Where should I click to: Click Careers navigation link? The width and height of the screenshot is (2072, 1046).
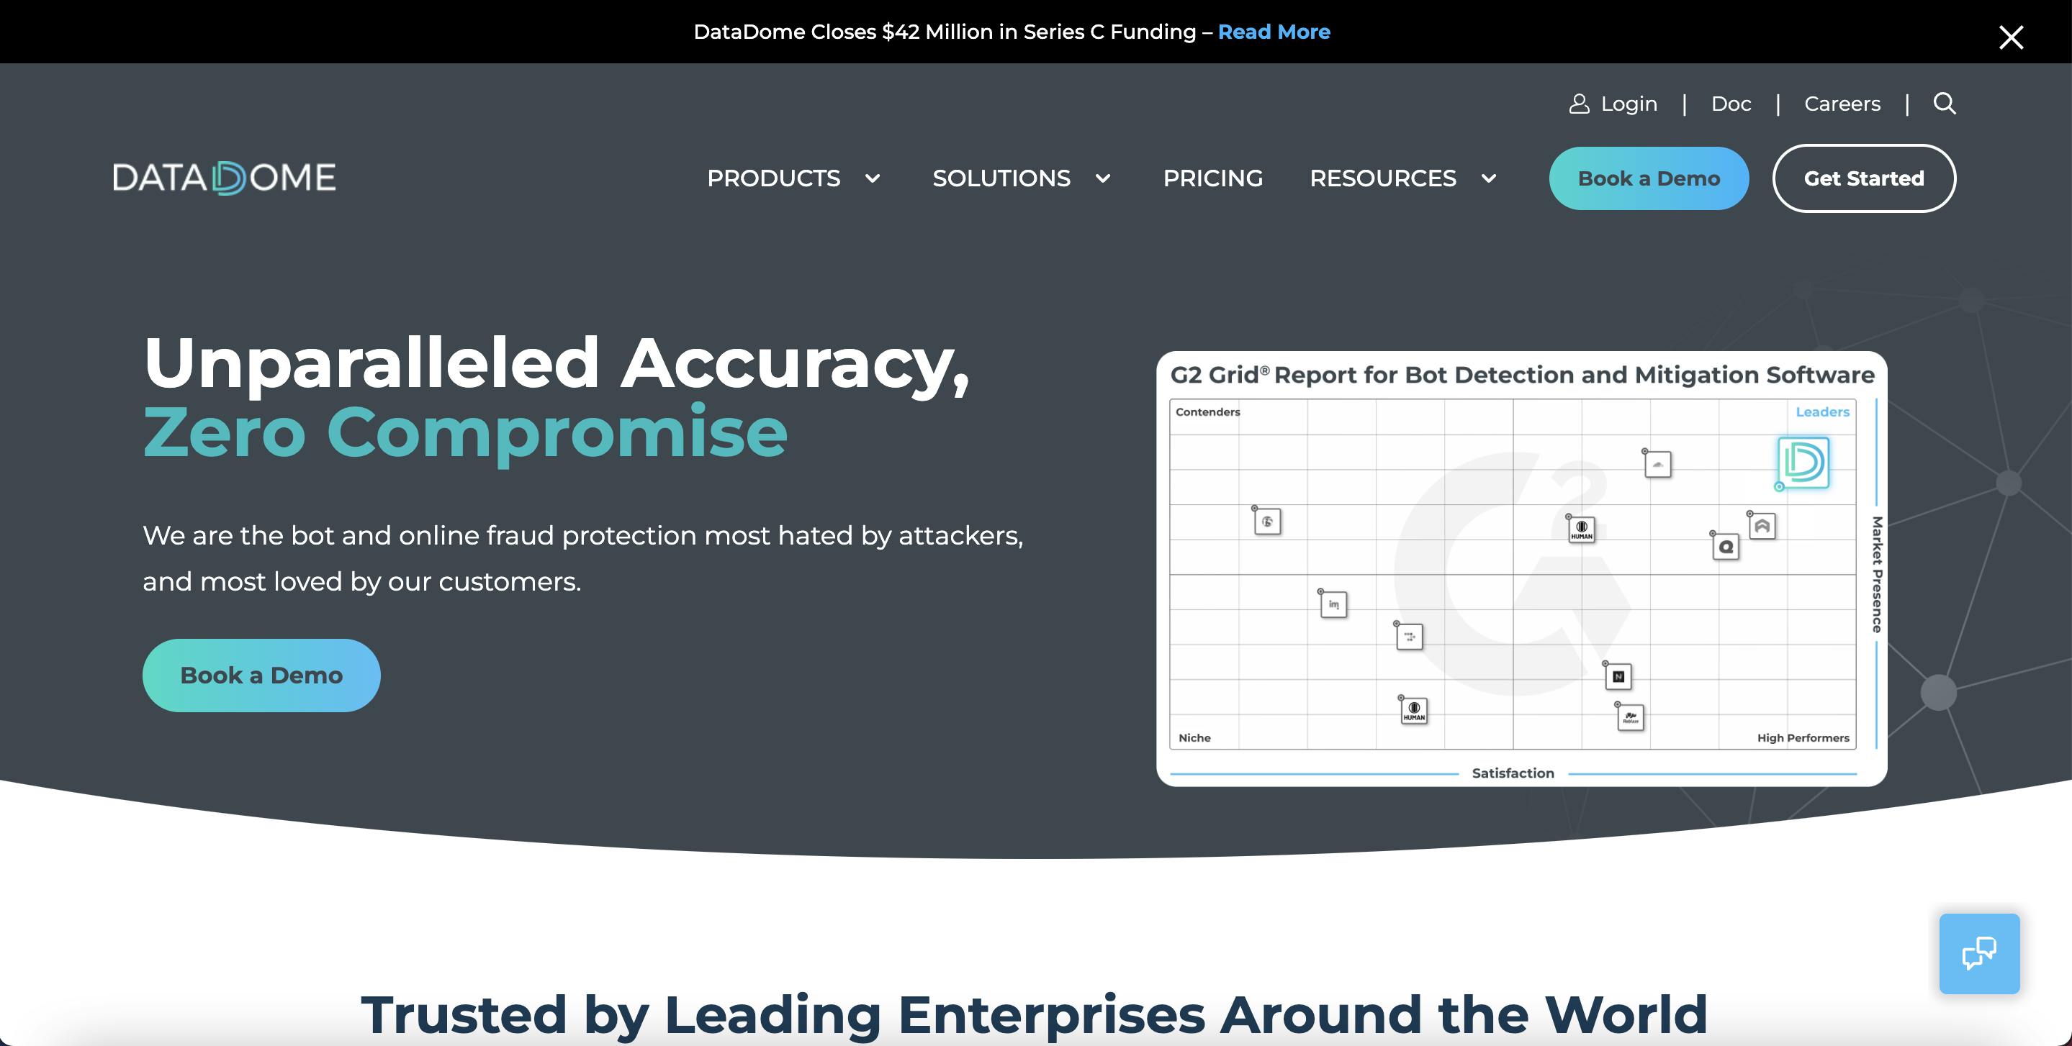(x=1842, y=103)
